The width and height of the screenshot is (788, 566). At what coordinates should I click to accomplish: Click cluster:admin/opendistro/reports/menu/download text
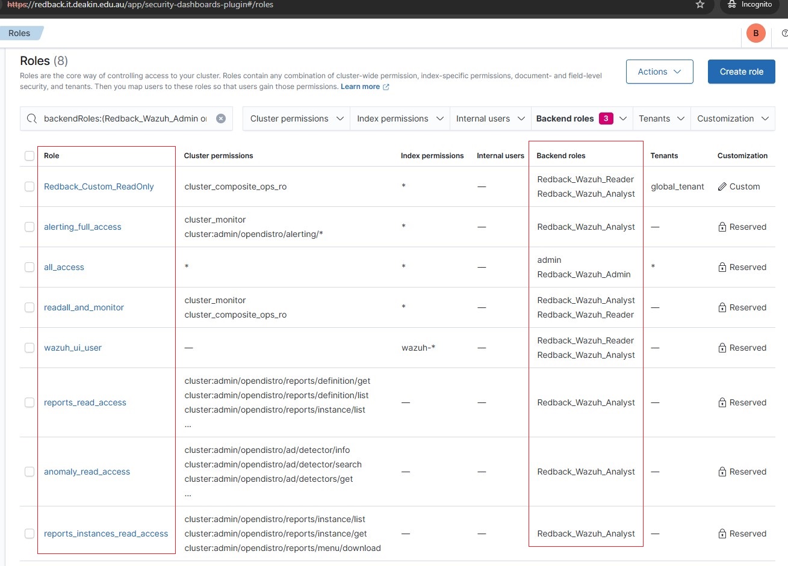pos(282,548)
